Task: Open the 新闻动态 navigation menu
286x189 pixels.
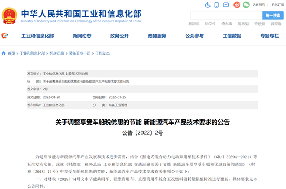Action: pyautogui.click(x=82, y=36)
